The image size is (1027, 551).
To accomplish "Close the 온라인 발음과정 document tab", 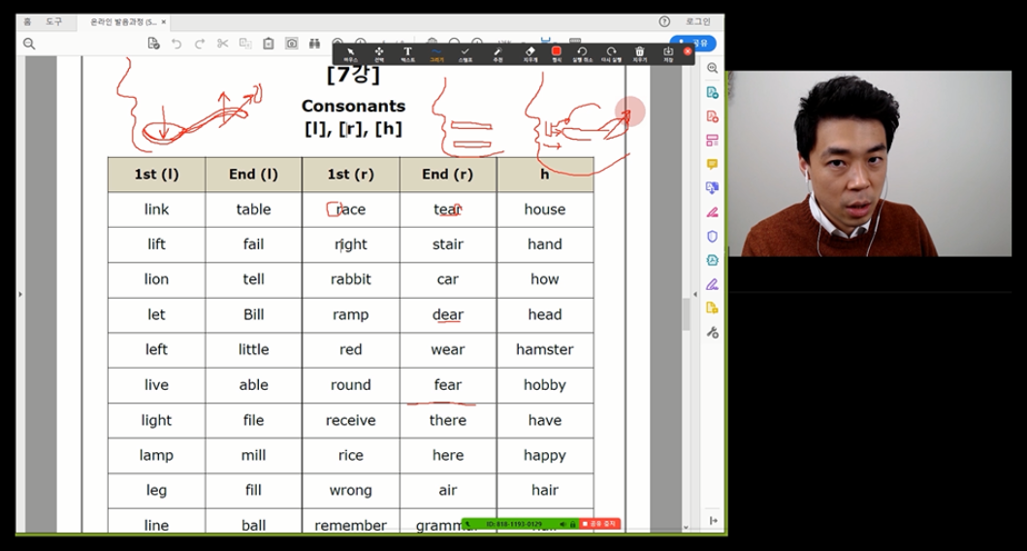I will tap(164, 21).
